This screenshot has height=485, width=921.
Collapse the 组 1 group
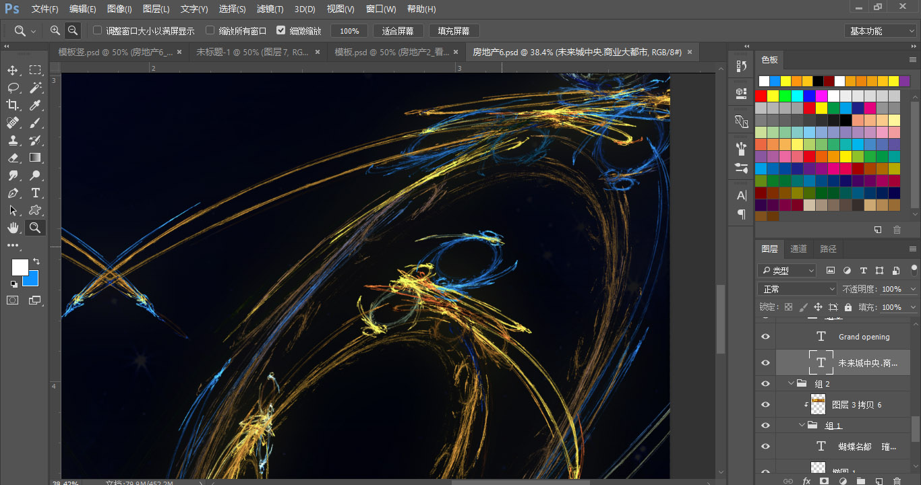(x=802, y=425)
